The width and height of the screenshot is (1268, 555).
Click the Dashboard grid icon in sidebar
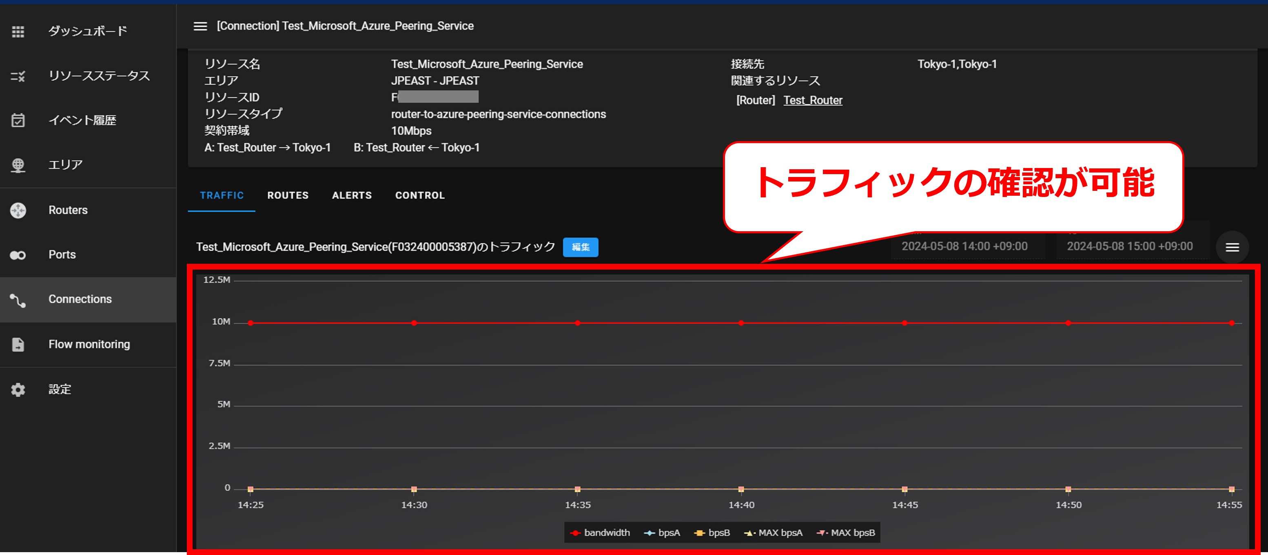18,31
